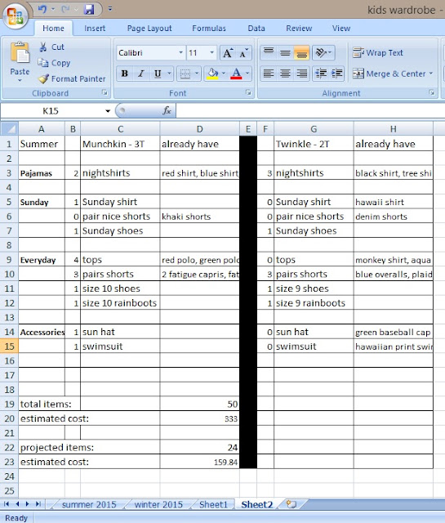Click the Name Box showing K15
Image resolution: width=445 pixels, height=523 pixels.
click(x=51, y=111)
